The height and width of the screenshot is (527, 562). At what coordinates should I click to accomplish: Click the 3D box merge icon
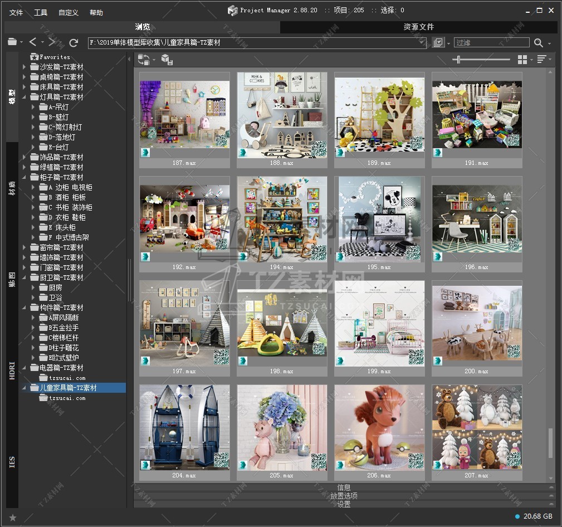167,60
